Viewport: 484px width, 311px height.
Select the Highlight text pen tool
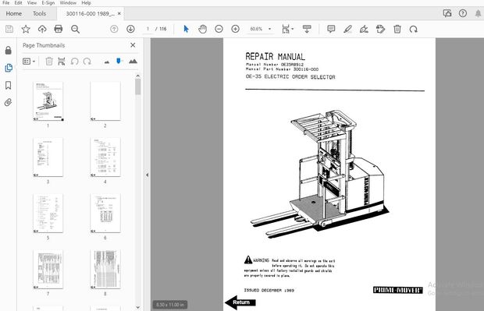point(347,29)
